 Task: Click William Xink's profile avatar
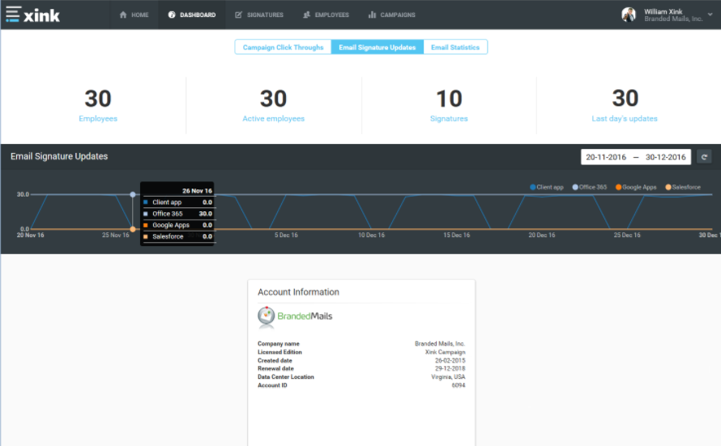point(629,15)
